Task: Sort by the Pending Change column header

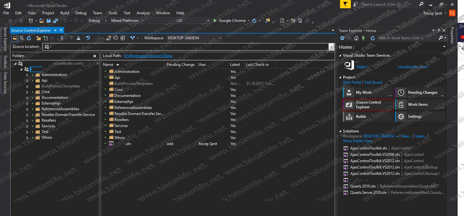Action: 181,65
